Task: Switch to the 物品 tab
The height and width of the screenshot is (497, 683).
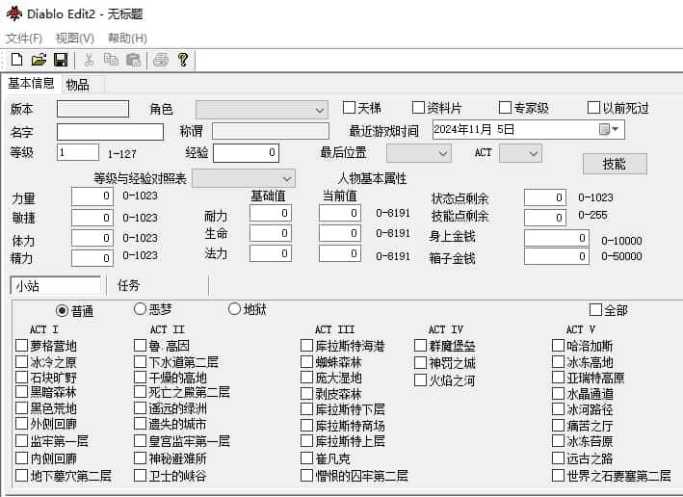Action: (x=78, y=85)
